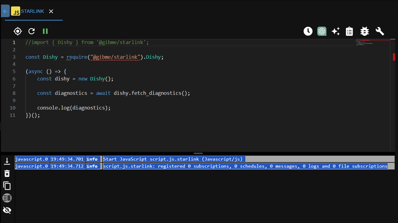
Task: Open the clipboard checklist icon
Action: coord(349,31)
